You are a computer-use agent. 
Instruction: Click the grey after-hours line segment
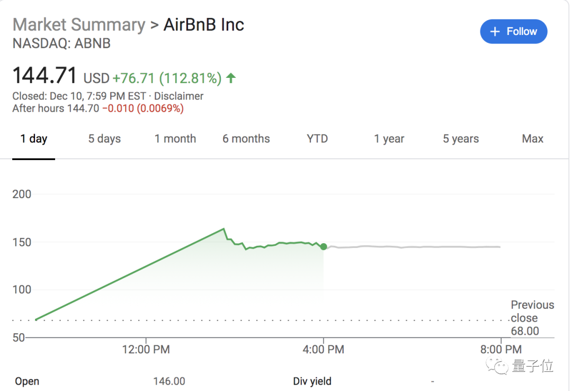pyautogui.click(x=413, y=247)
